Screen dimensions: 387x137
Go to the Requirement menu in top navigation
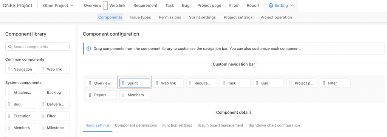(146, 5)
